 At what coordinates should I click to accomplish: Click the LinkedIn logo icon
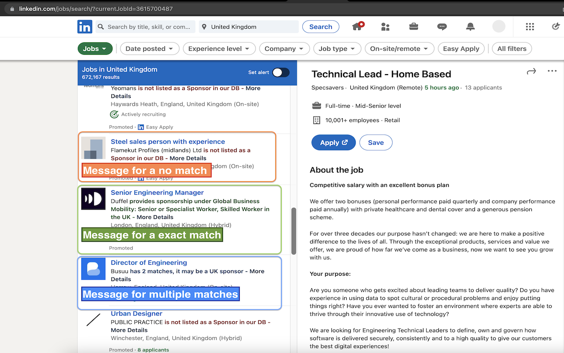[85, 27]
